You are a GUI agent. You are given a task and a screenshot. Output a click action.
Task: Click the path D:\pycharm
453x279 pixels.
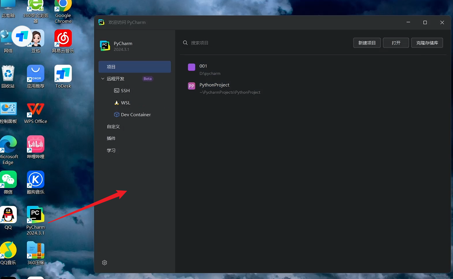[x=210, y=73]
